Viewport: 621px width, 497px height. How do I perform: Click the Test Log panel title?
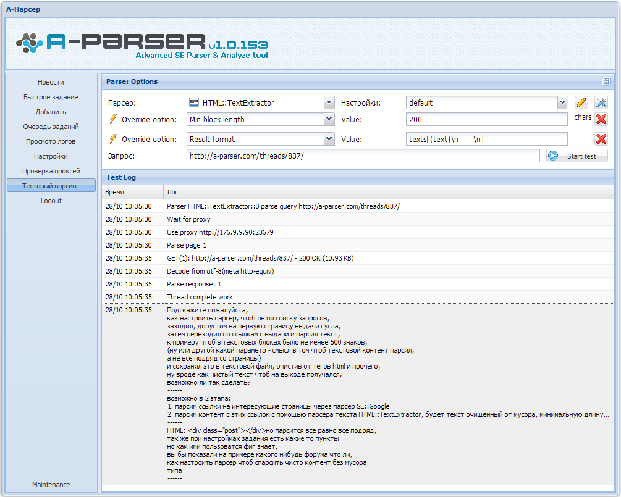[120, 177]
